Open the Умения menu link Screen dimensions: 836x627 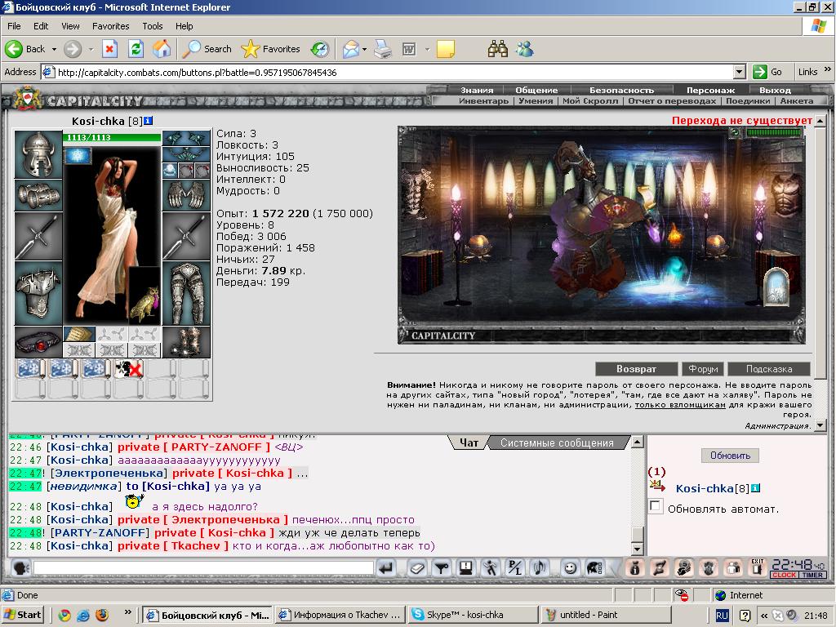[536, 100]
